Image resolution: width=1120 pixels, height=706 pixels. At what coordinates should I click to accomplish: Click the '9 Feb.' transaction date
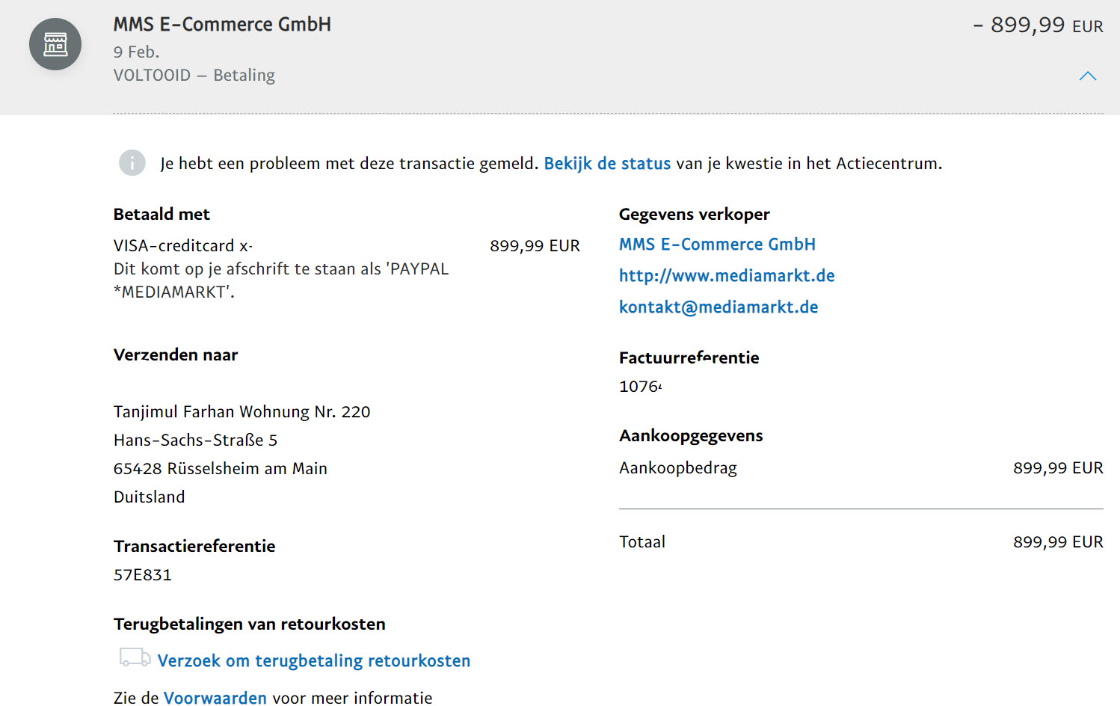[136, 52]
